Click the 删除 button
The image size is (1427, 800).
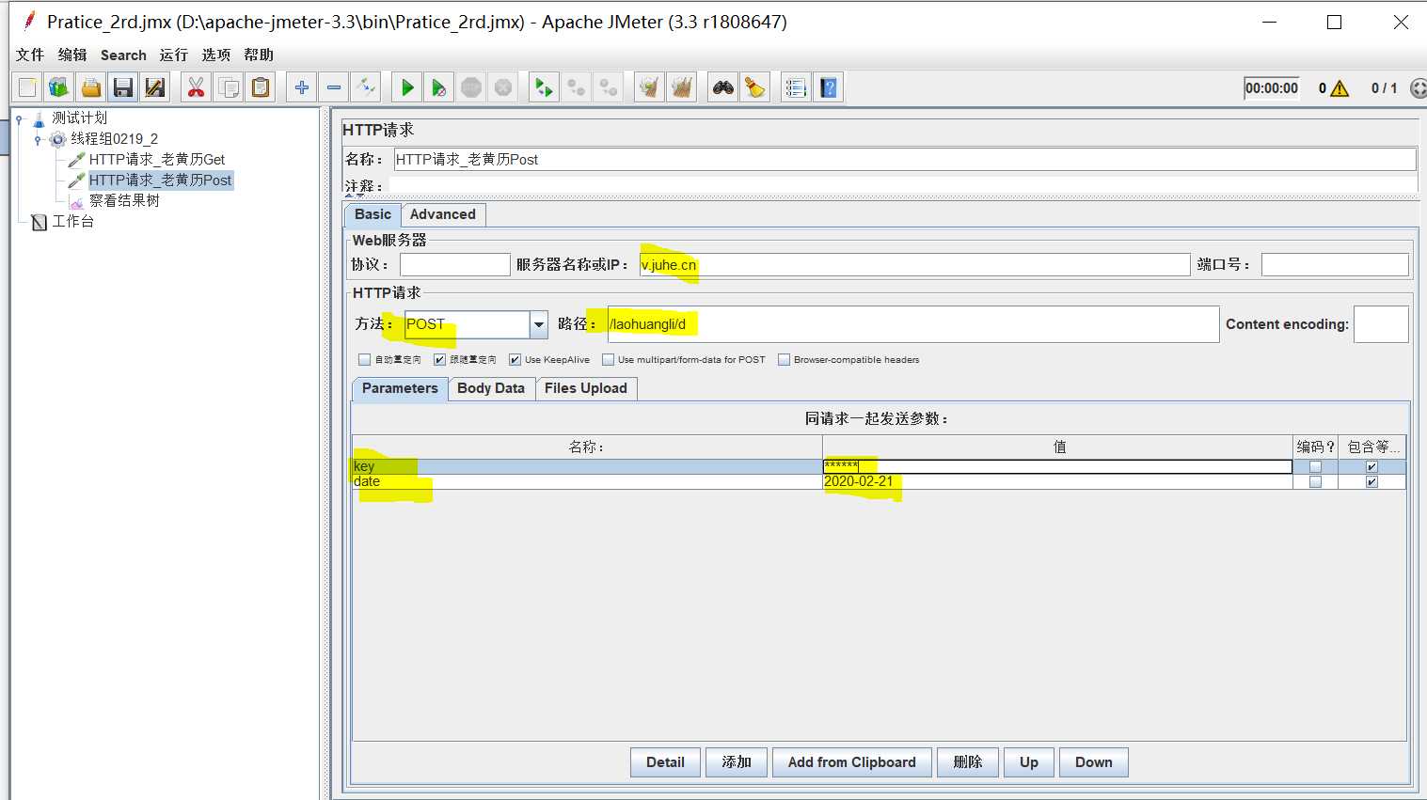[968, 762]
